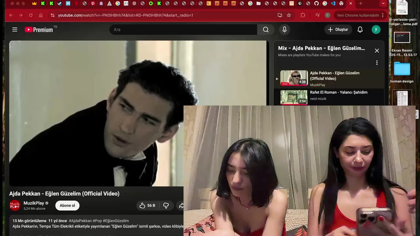Screen dimensions: 420x236
Task: Switch to the black cube tab
Action: tap(300, 3)
